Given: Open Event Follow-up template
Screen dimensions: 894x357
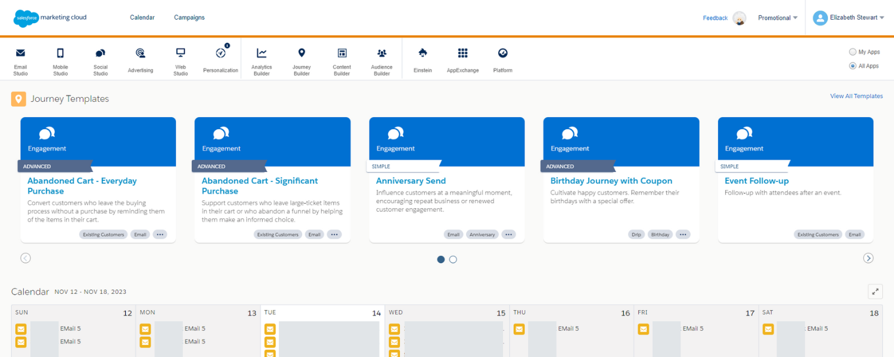Looking at the screenshot, I should 757,181.
